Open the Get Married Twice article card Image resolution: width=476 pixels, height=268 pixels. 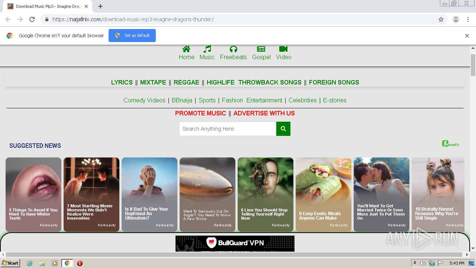382,194
